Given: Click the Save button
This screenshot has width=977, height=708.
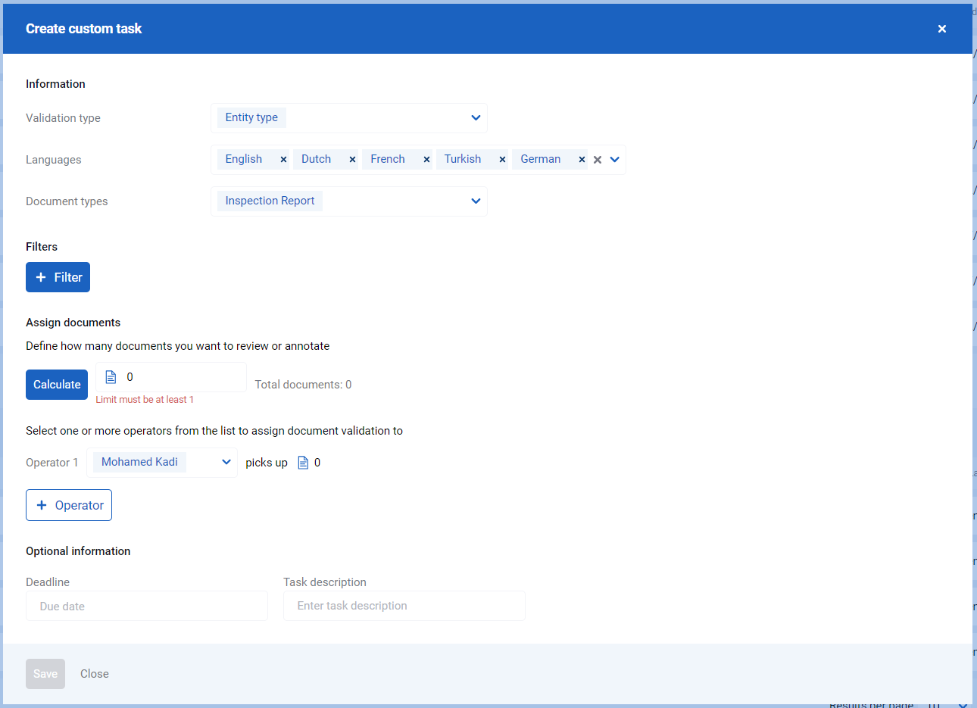Looking at the screenshot, I should coord(45,674).
